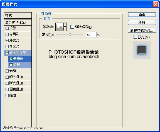
Task: Click the contour curve thumbnail (等高线)
Action: point(60,27)
